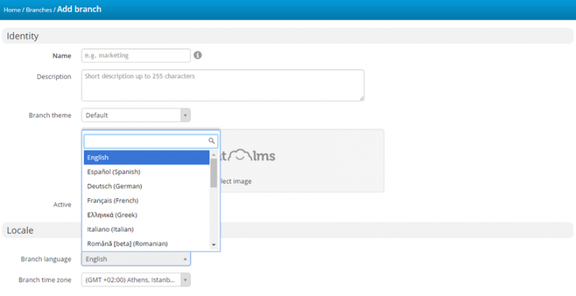Screen dimensions: 576x296
Task: Select Italiano (Italian) option
Action: 147,229
